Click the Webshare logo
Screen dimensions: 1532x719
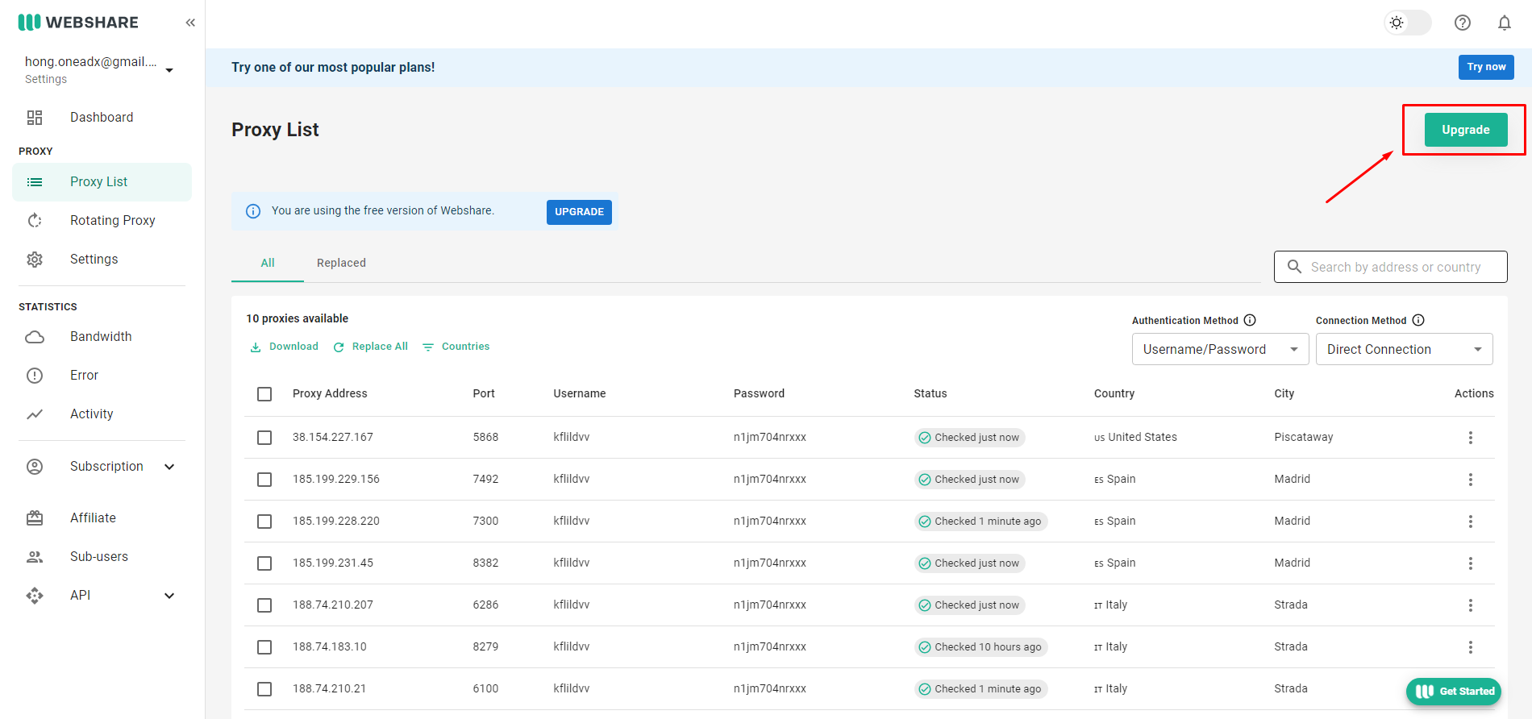(x=78, y=23)
